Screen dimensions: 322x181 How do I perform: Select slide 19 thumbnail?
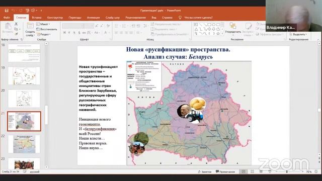click(24, 76)
